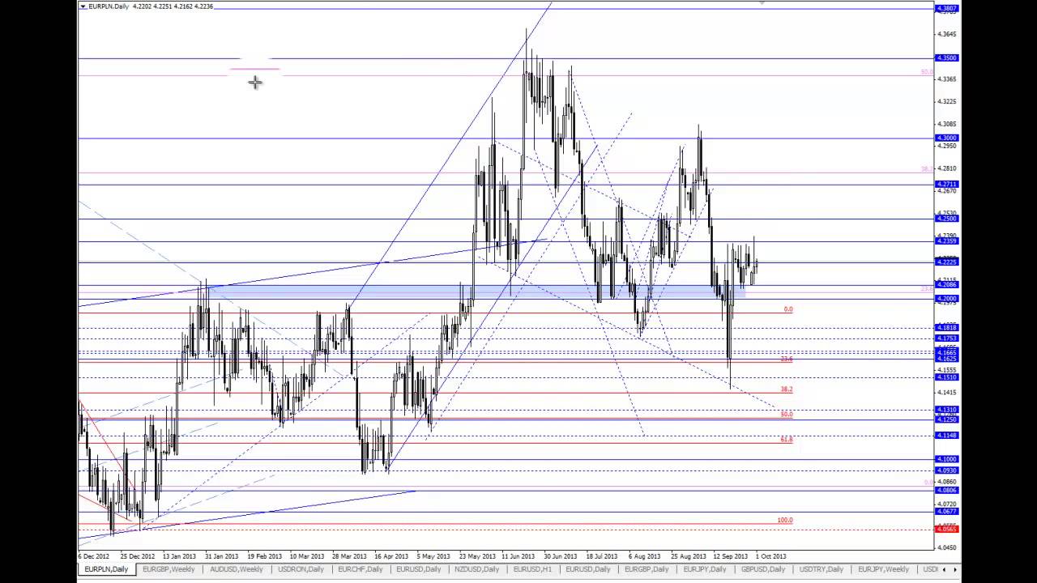
Task: Switch to the EURGBP,Weekly chart tab
Action: click(x=169, y=569)
